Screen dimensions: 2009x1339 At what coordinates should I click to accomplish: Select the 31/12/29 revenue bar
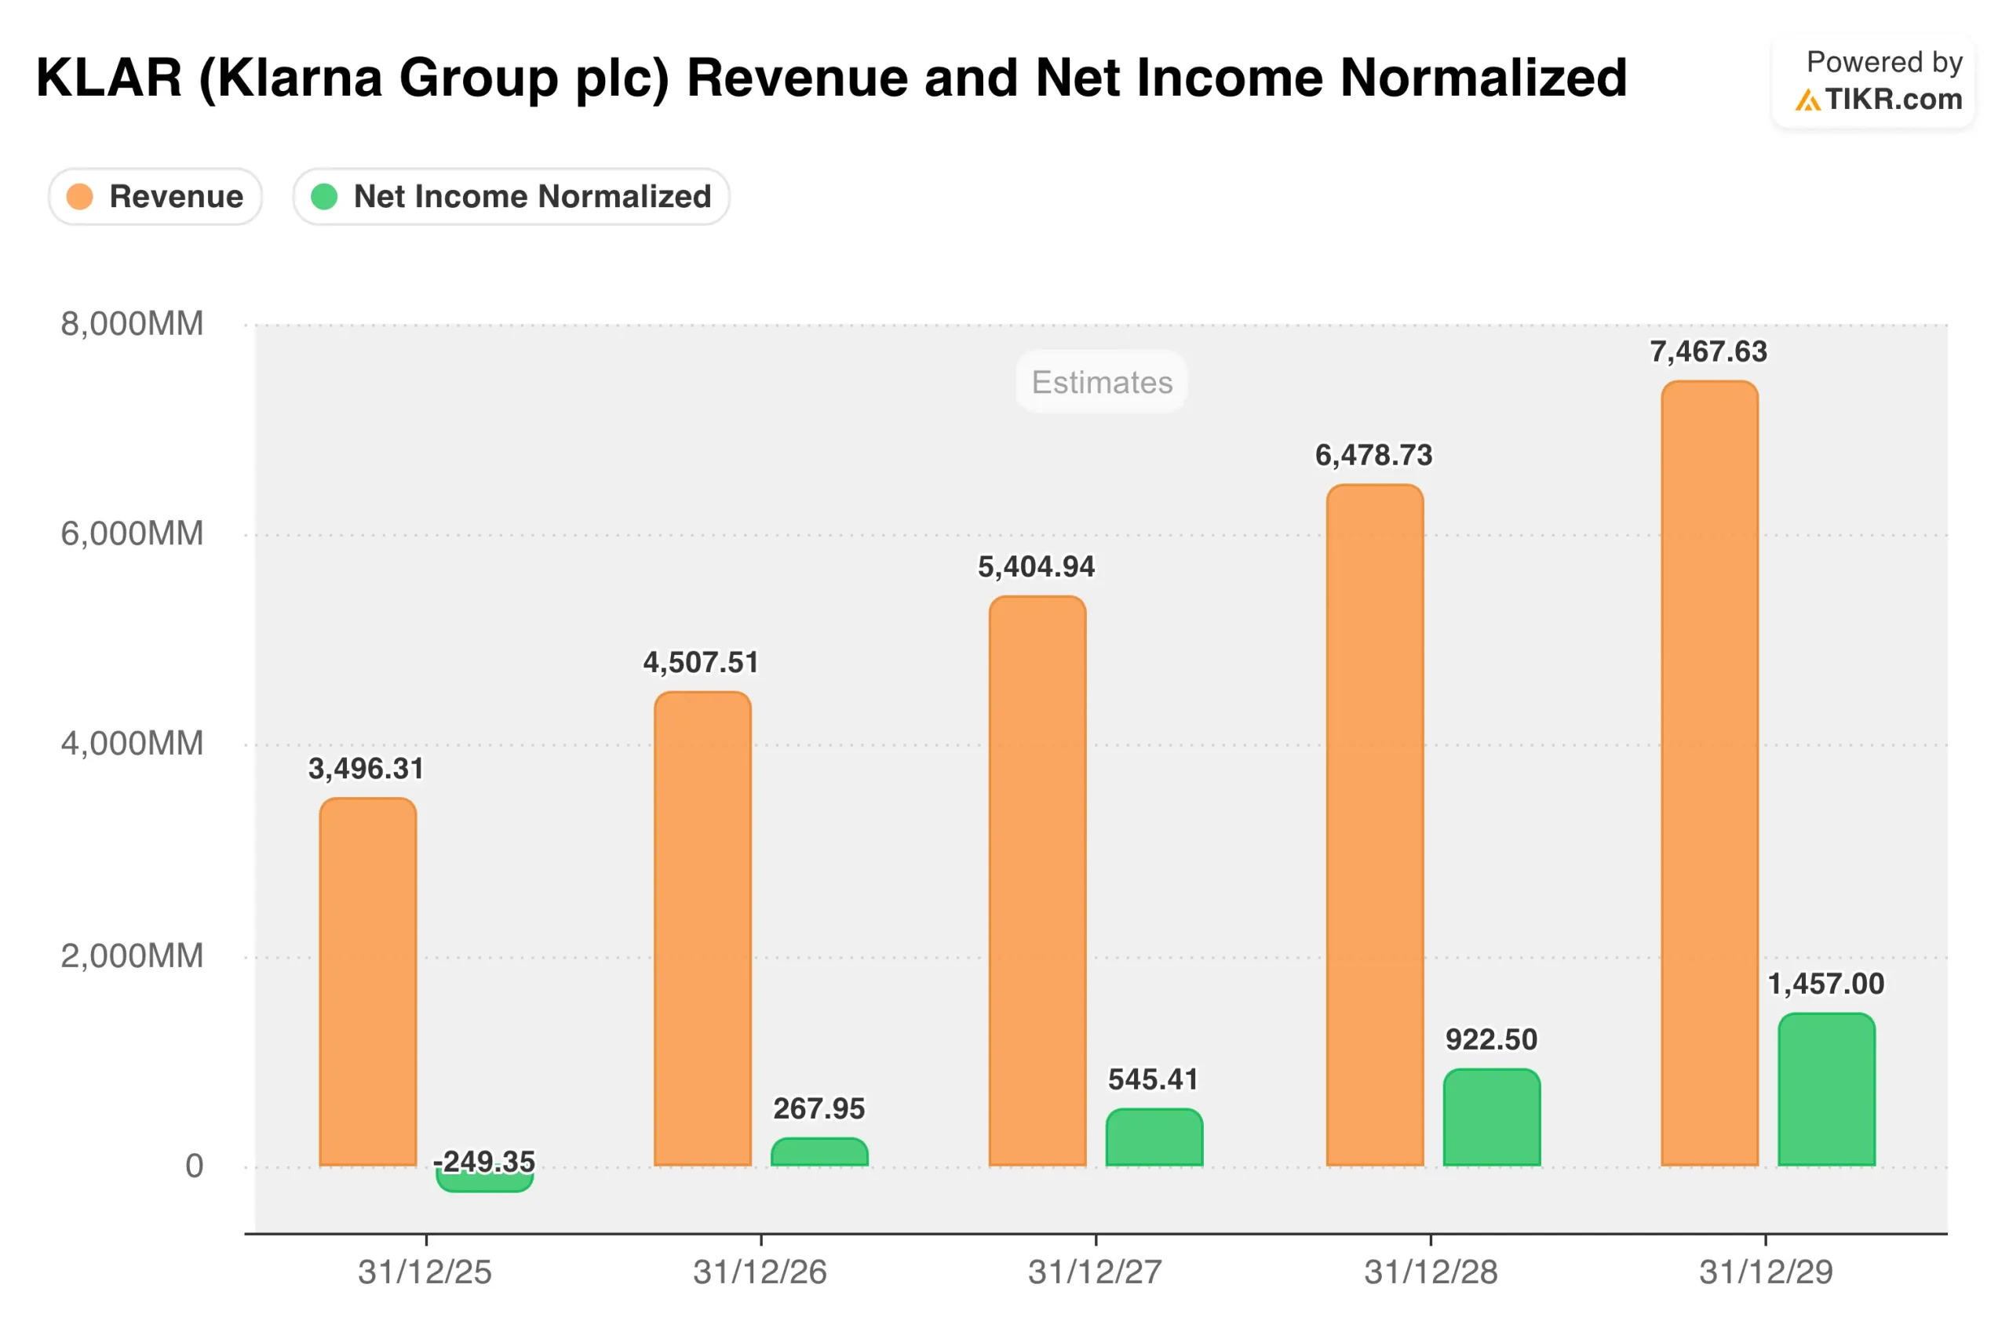click(x=1709, y=773)
